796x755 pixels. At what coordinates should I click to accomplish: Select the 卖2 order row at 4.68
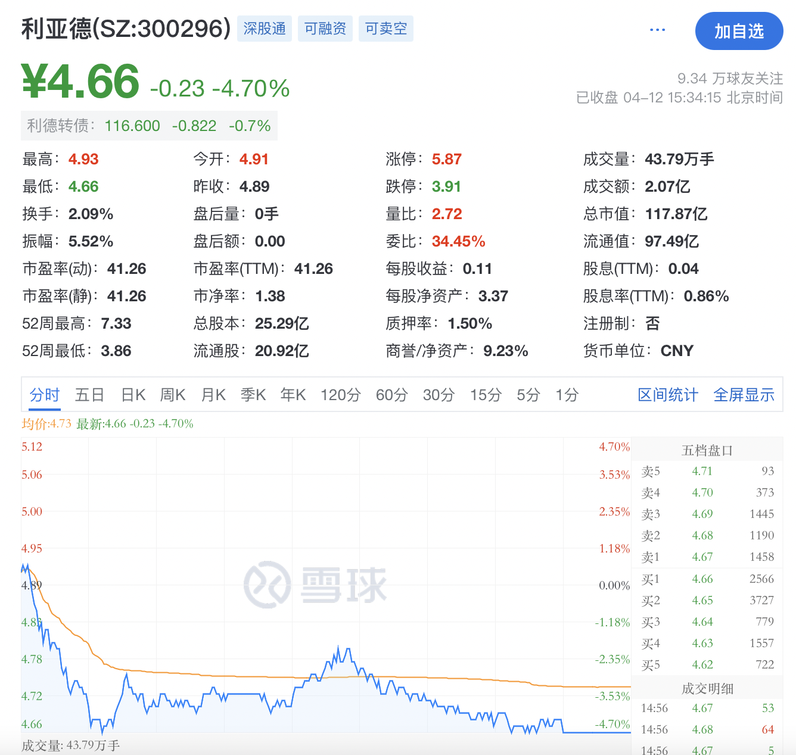pyautogui.click(x=707, y=535)
